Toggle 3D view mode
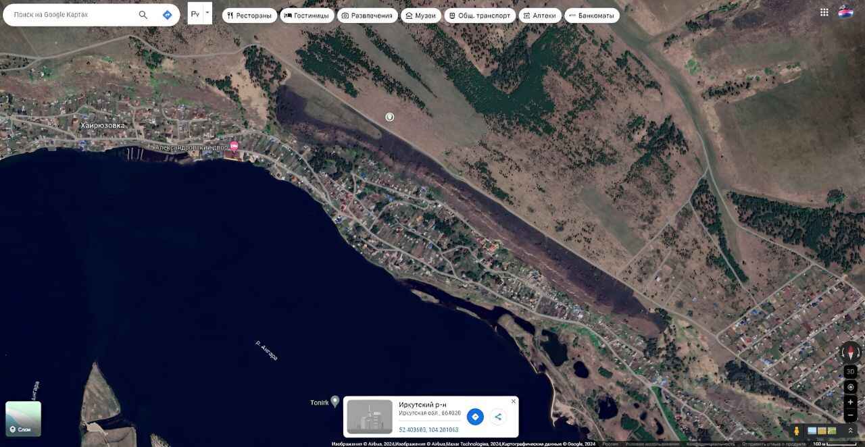 click(851, 371)
